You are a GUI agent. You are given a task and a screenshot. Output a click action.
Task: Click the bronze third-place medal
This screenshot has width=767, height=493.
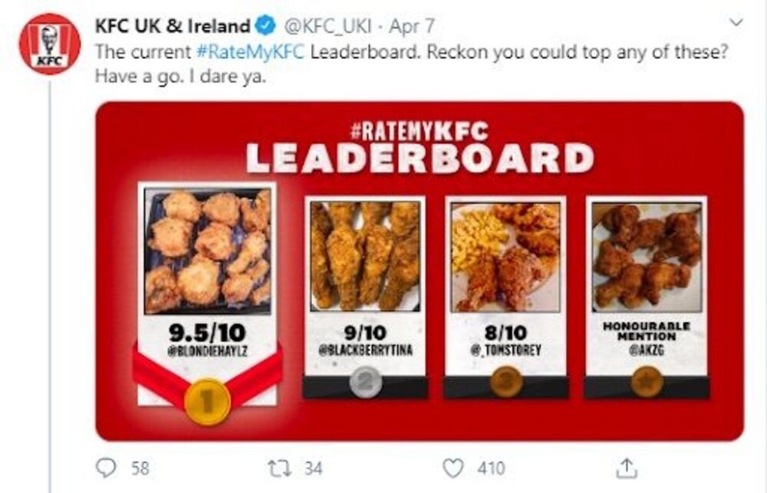coord(505,382)
